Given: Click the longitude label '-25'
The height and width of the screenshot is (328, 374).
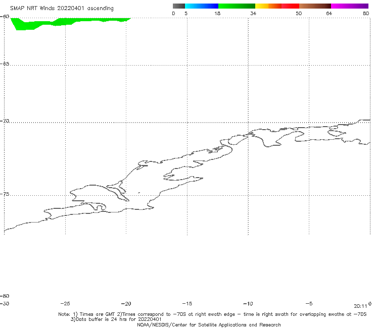Looking at the screenshot, I should click(x=65, y=304).
